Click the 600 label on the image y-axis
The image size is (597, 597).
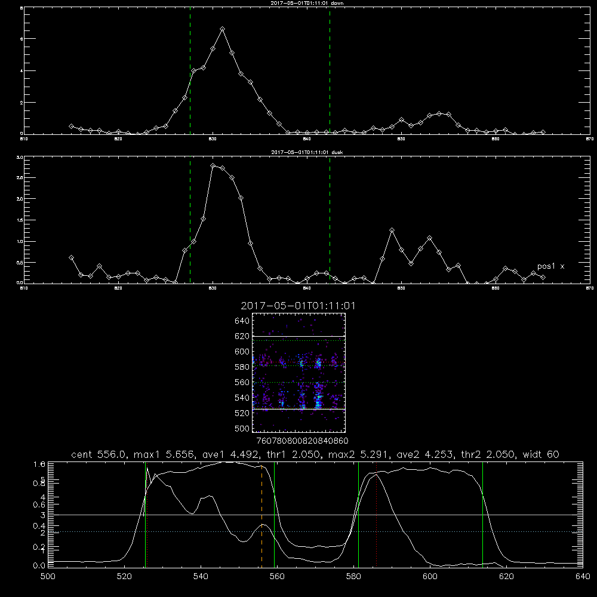(242, 352)
